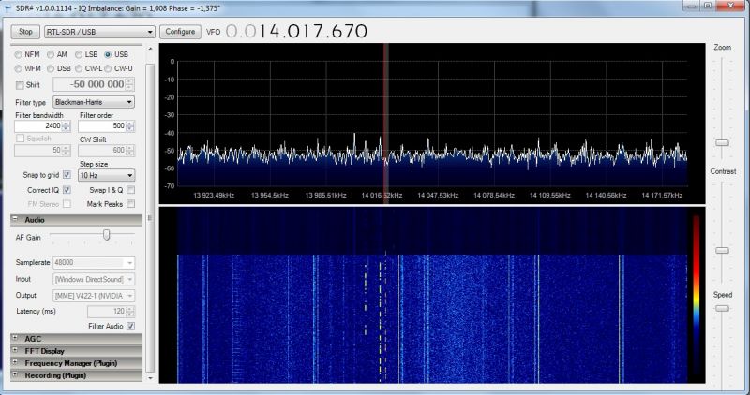Viewport: 750px width, 395px height.
Task: Click the Configure button
Action: [x=180, y=32]
